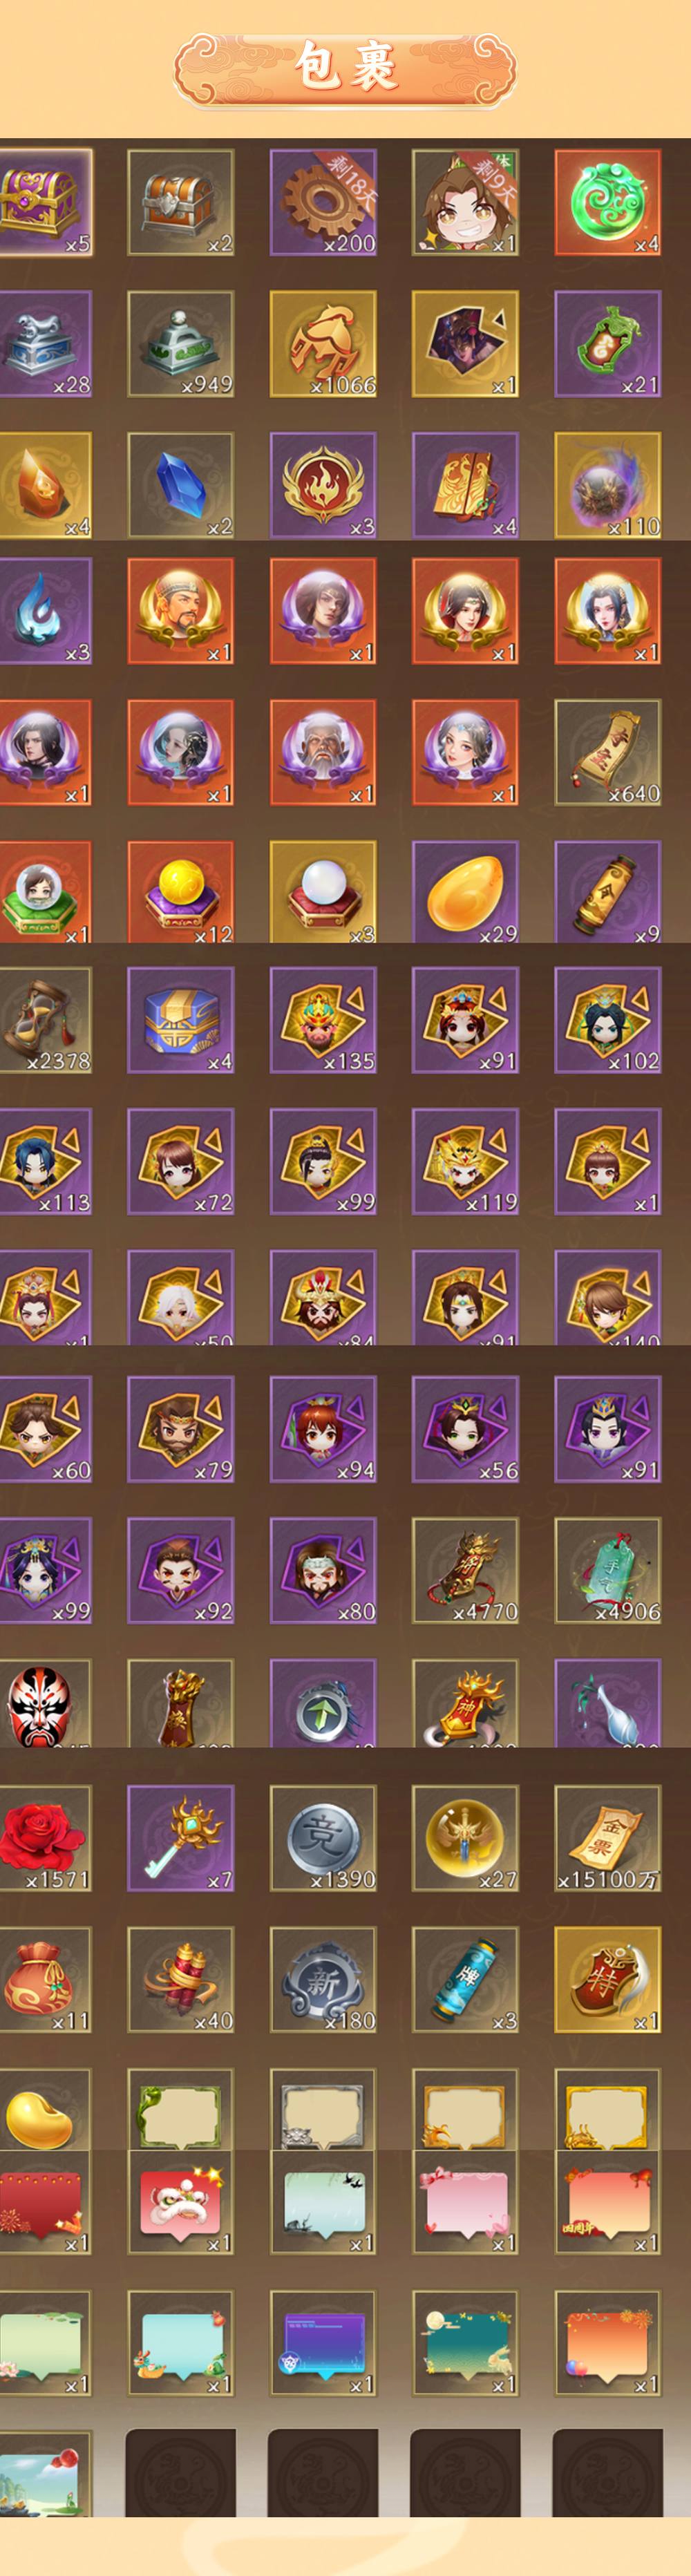Select the green jade pendant x4
This screenshot has width=691, height=2576.
[608, 202]
